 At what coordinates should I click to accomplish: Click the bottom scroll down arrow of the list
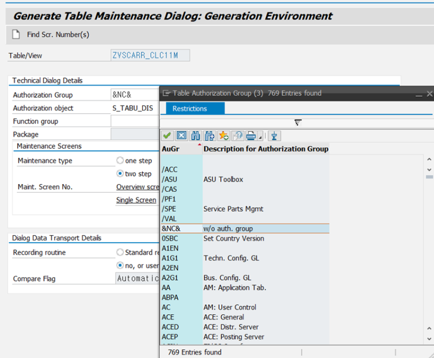[429, 339]
